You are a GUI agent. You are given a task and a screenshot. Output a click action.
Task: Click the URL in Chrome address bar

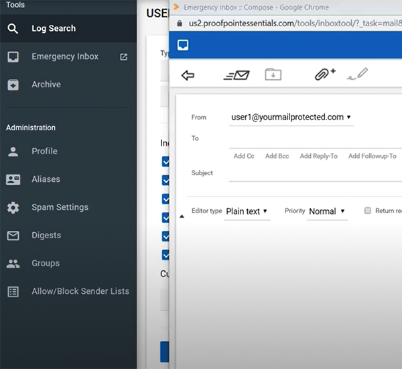point(295,23)
